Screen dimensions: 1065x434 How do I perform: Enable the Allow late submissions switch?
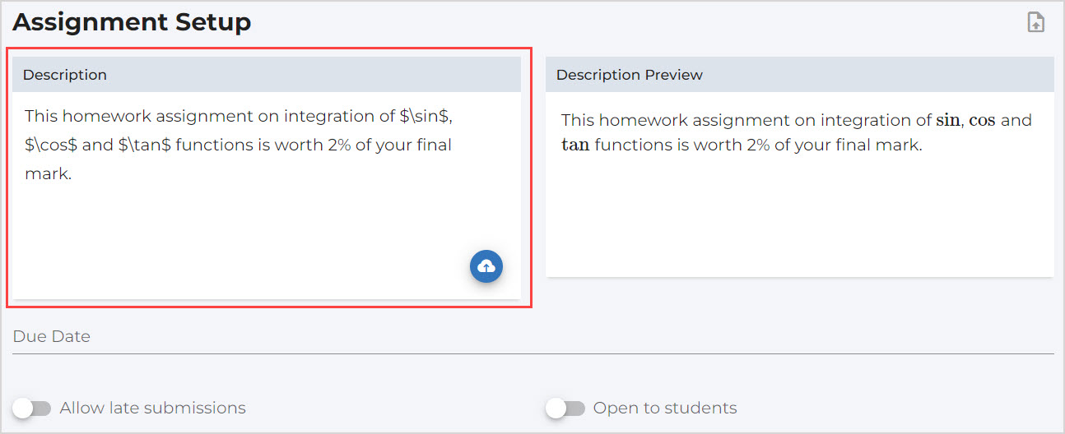click(x=32, y=409)
